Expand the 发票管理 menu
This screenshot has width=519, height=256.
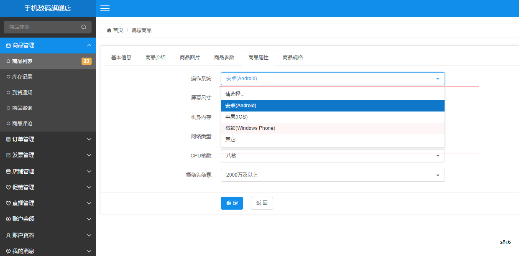coord(89,155)
